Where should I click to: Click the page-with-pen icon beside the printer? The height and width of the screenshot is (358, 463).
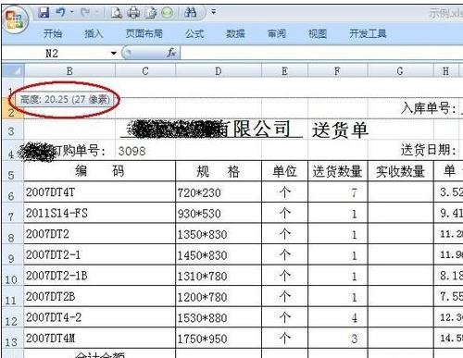click(151, 13)
